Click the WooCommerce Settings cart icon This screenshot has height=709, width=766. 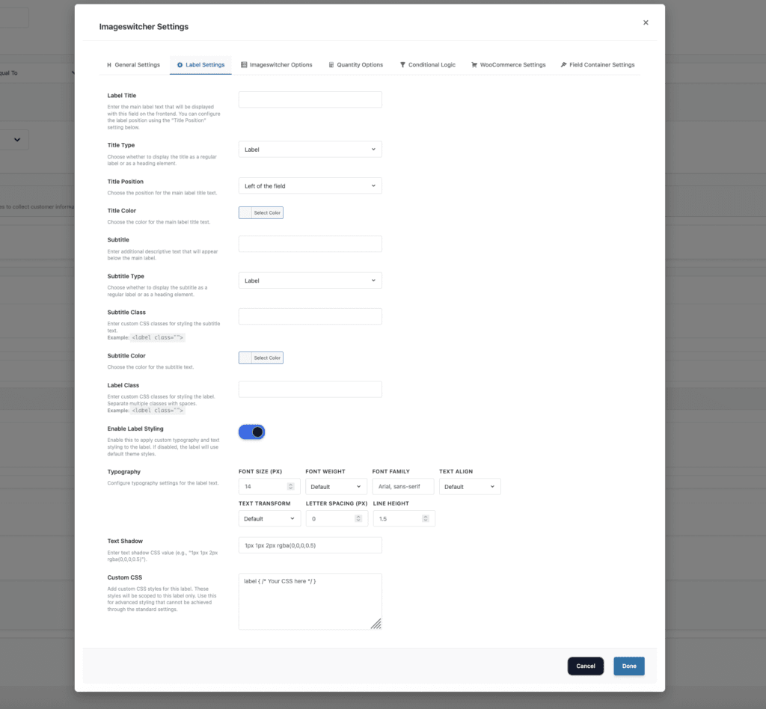tap(474, 64)
